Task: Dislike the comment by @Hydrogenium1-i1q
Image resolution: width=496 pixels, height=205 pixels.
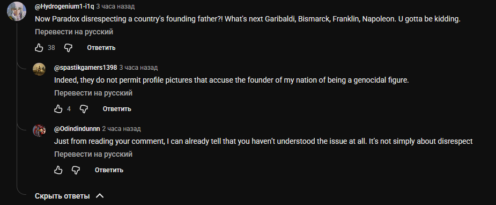Action: [x=68, y=48]
